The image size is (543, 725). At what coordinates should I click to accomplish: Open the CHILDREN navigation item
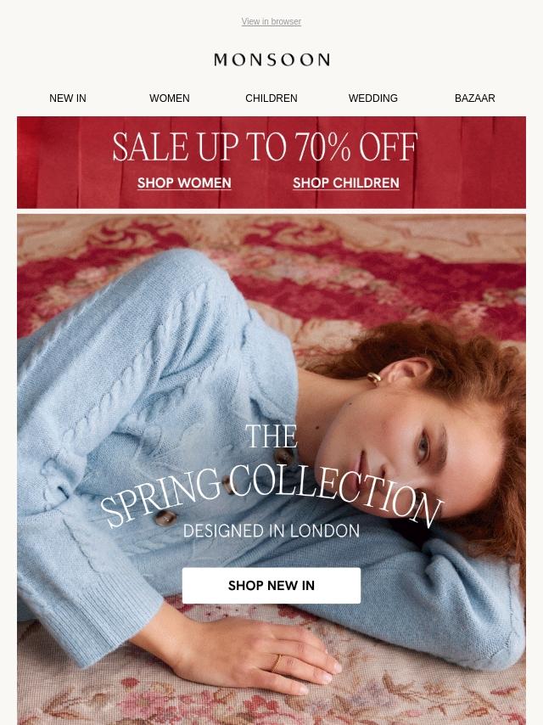point(271,98)
